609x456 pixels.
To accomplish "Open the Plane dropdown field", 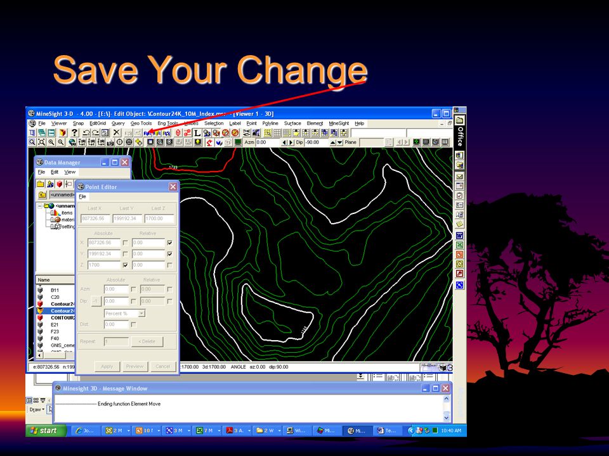I will coord(372,142).
